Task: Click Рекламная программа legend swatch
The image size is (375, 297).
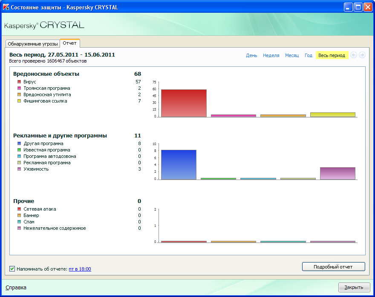Action: coord(19,163)
